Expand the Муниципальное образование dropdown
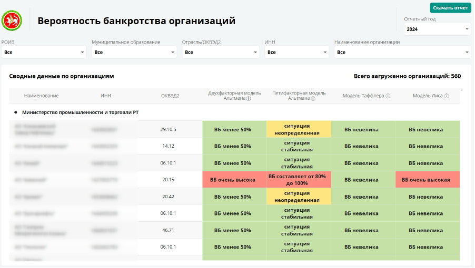The height and width of the screenshot is (268, 475). (134, 52)
